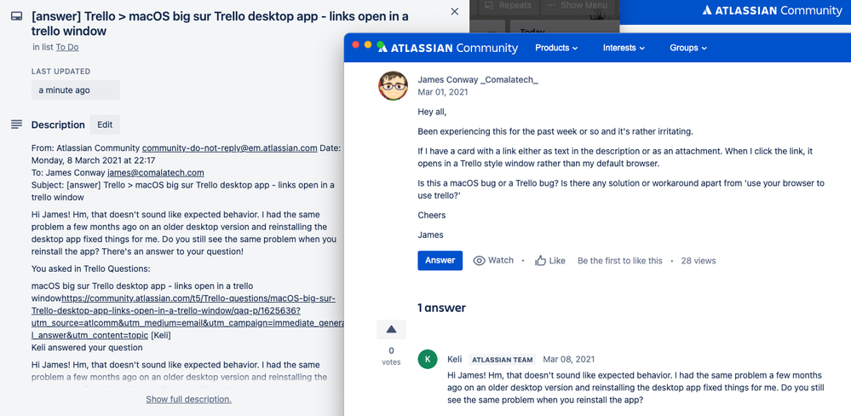851x416 pixels.
Task: Click the ATLASSIAN TEAM badge
Action: click(502, 360)
